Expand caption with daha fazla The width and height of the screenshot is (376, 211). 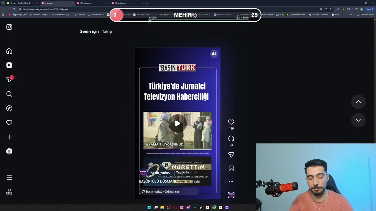point(192,181)
